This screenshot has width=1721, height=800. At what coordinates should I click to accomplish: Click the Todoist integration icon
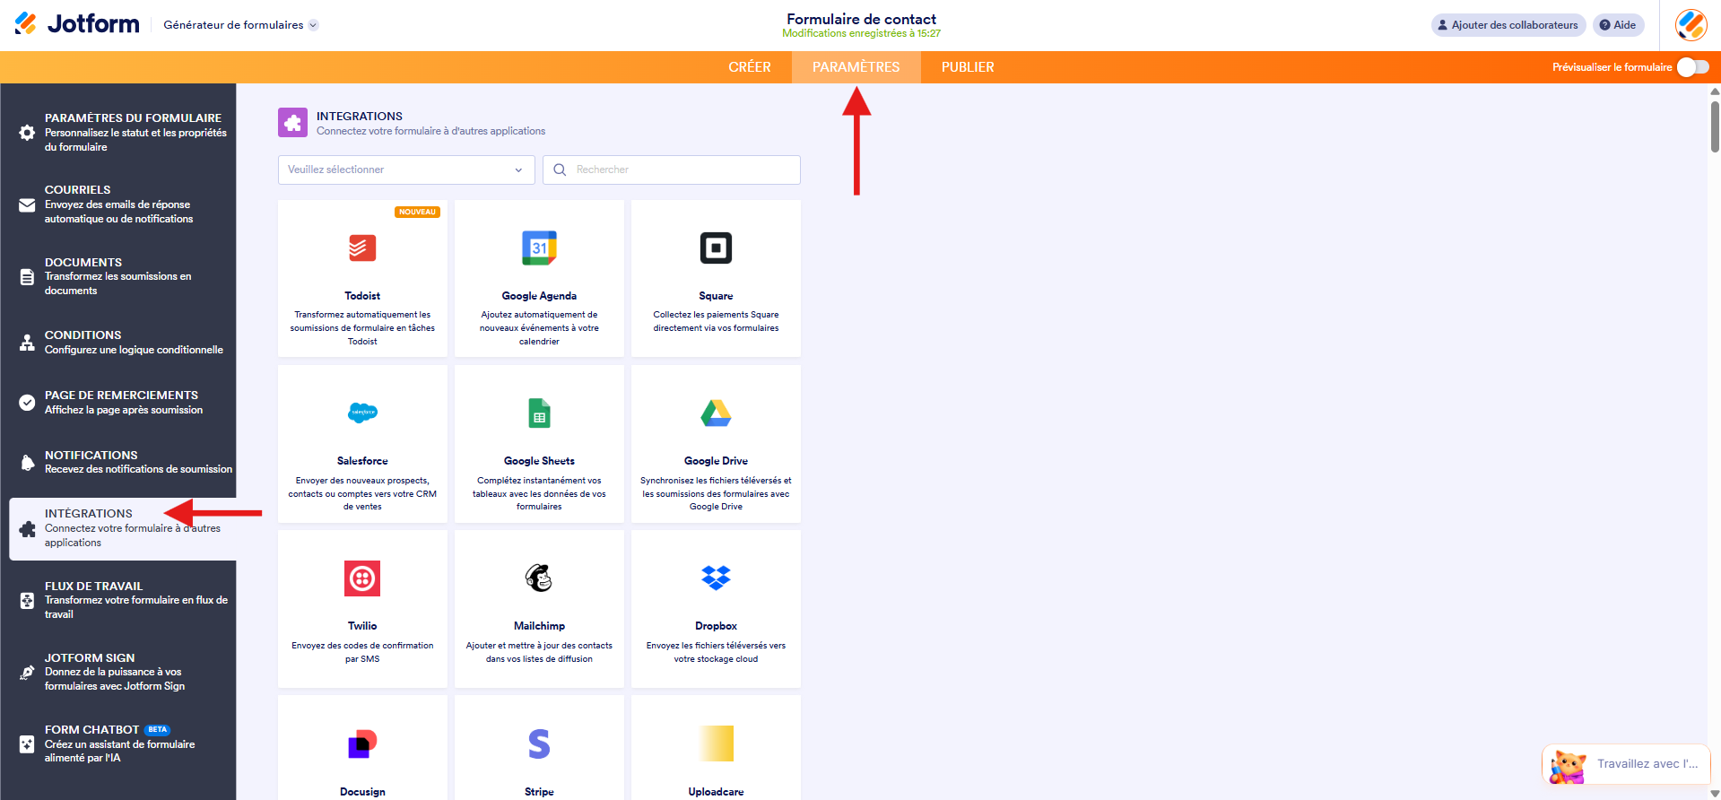(x=362, y=248)
